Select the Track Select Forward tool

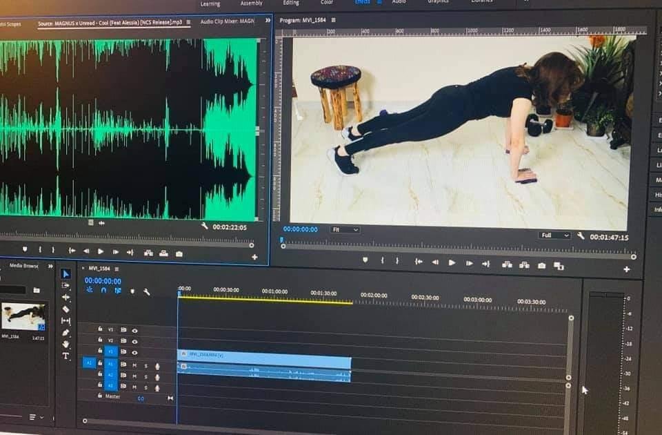[66, 285]
